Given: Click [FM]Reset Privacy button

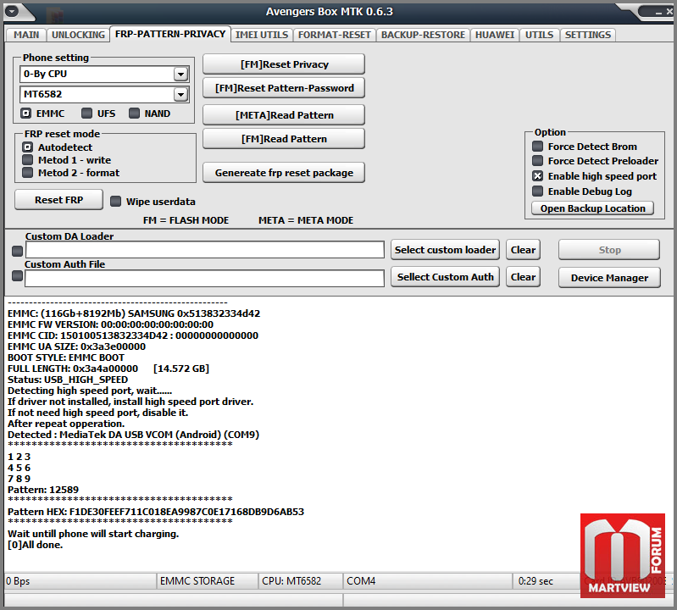Looking at the screenshot, I should (x=284, y=64).
